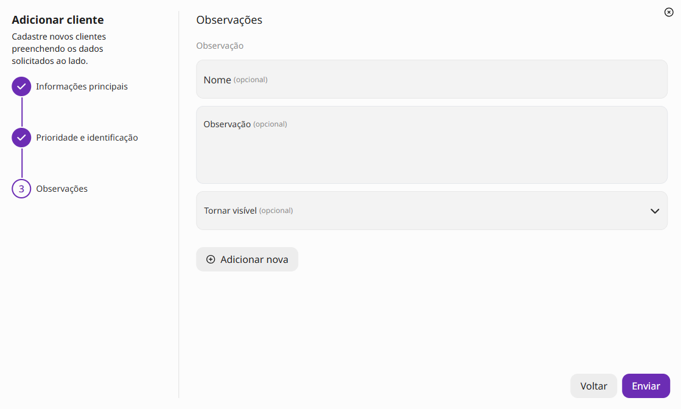Focus the Observação optional text area
681x409 pixels.
(x=431, y=145)
